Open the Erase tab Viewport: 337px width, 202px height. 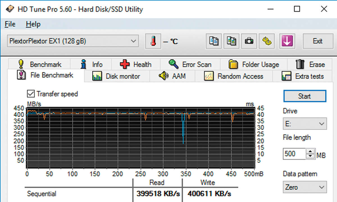310,65
